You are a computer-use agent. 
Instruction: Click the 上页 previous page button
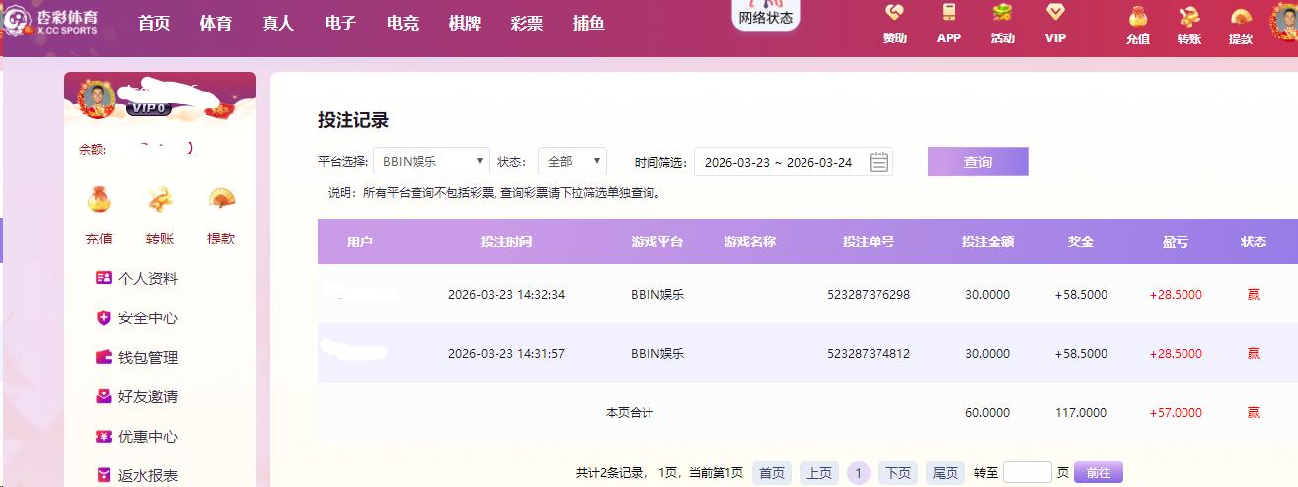[819, 473]
